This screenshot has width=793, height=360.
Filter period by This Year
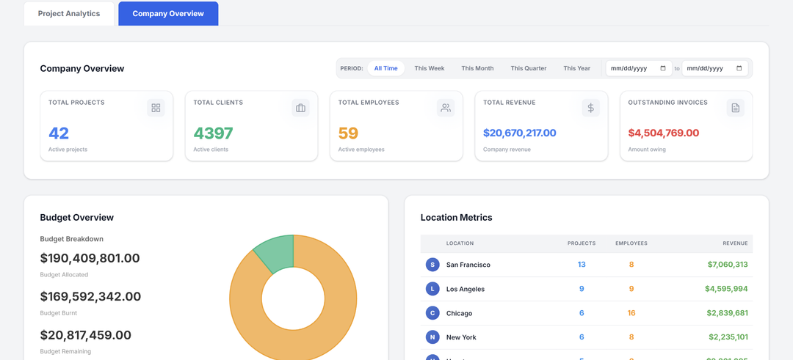click(x=577, y=68)
